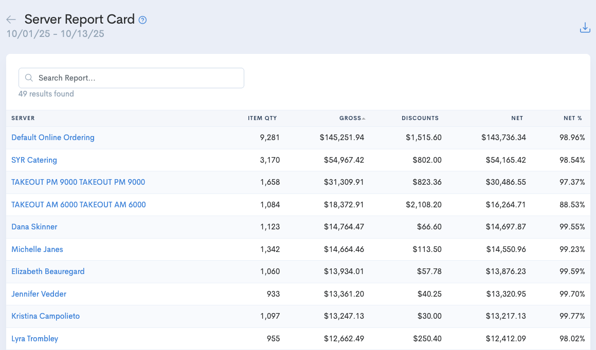This screenshot has width=596, height=350.
Task: Click the Jennifer Vedder link
Action: pyautogui.click(x=39, y=294)
